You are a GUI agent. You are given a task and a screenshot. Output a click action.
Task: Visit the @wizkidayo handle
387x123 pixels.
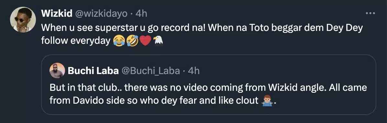click(x=101, y=14)
